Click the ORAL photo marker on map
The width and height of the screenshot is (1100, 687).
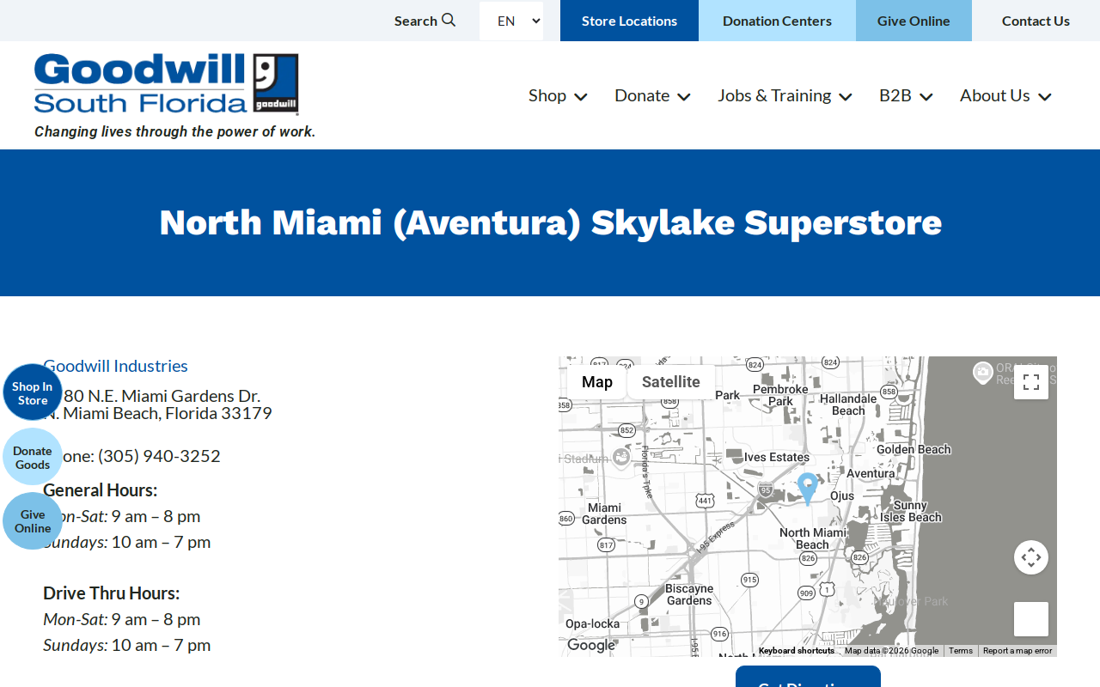pyautogui.click(x=983, y=373)
